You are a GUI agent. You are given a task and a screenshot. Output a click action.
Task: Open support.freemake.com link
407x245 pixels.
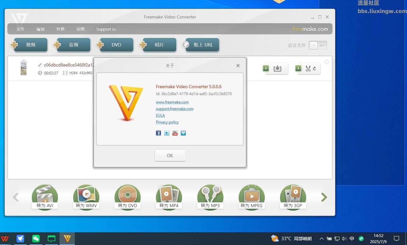coord(175,109)
